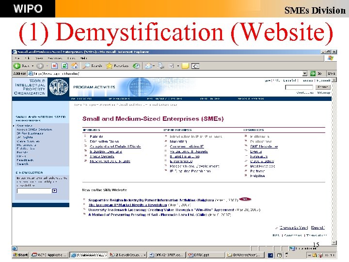Open the View menu
The width and height of the screenshot is (349, 262).
point(39,58)
